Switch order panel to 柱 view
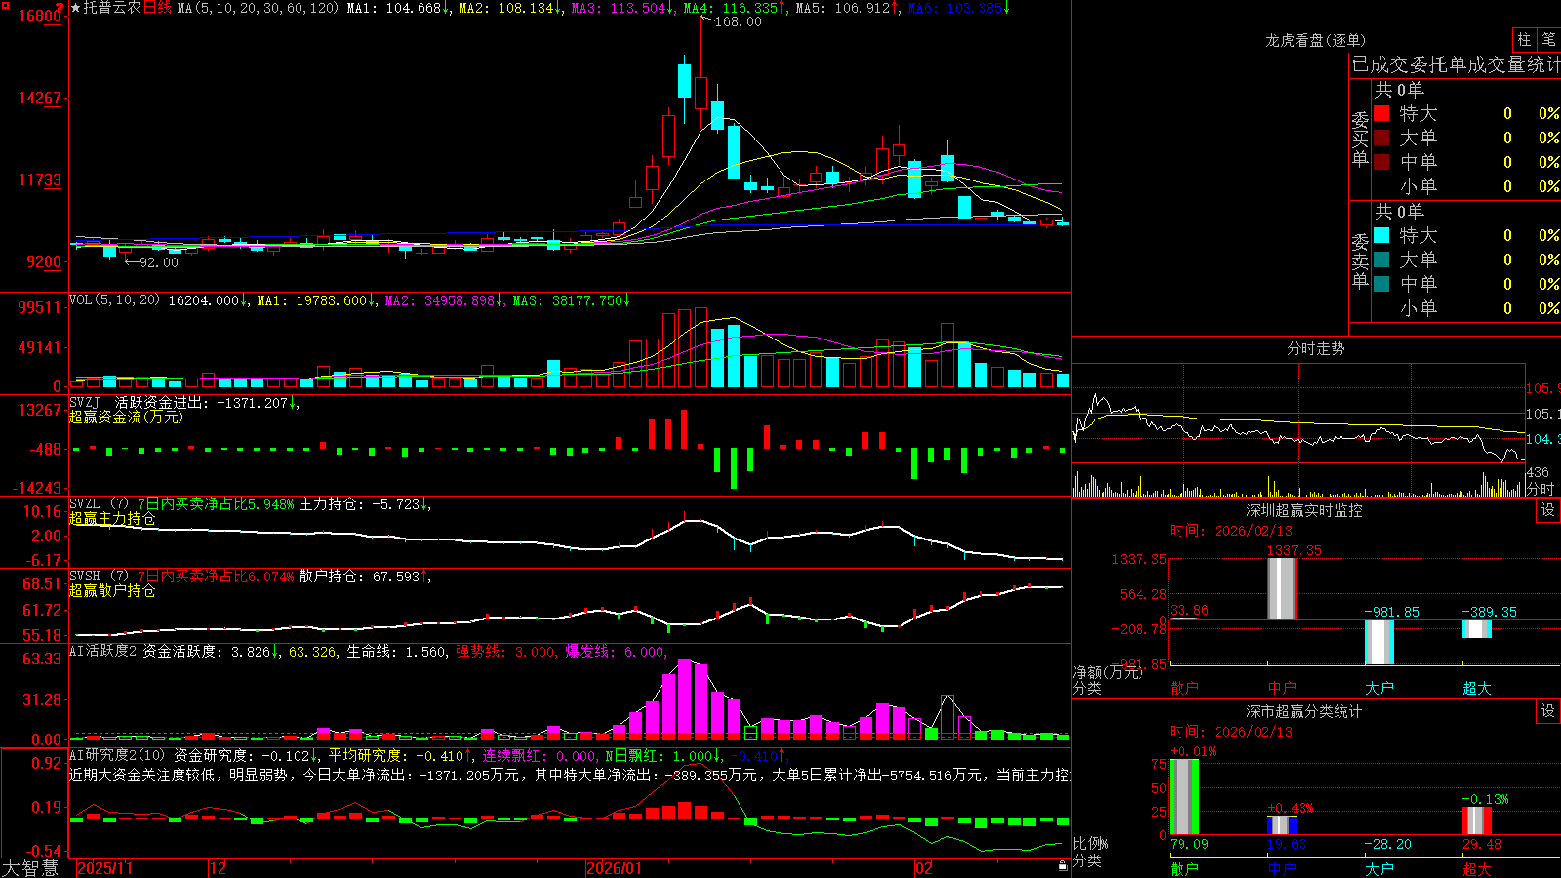The image size is (1561, 878). (1524, 39)
